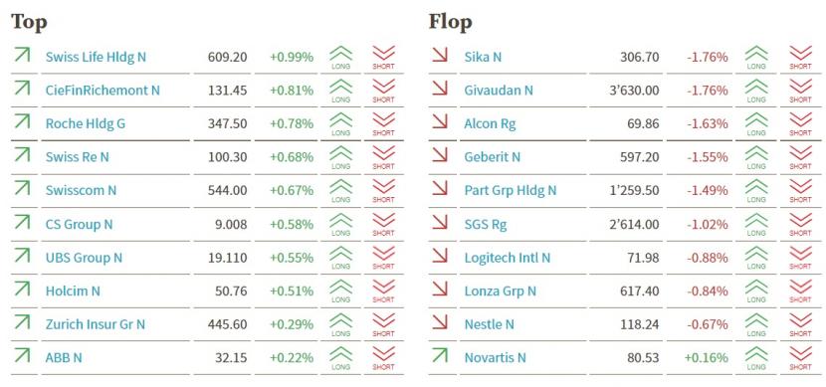Open the Swiss Re N stock link
This screenshot has width=826, height=387.
(x=78, y=157)
